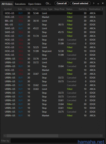Select BBL~US sell limit 30.10 row

[53, 21]
